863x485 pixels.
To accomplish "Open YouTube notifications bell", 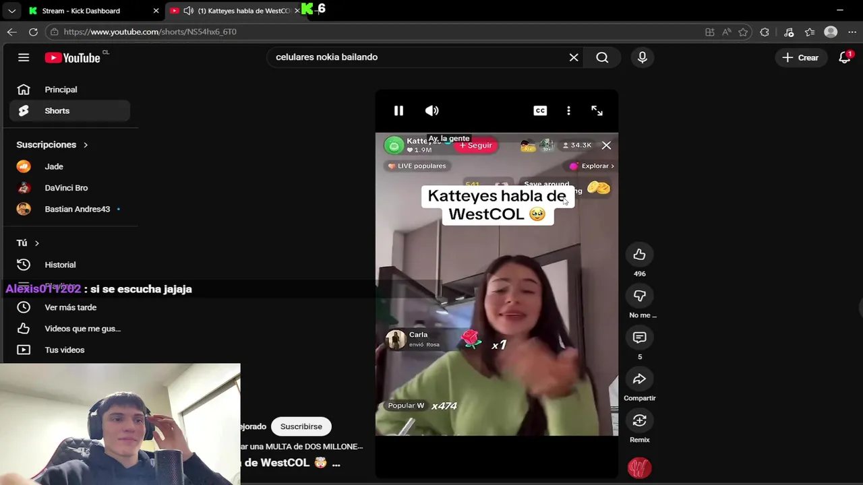I will pyautogui.click(x=844, y=57).
